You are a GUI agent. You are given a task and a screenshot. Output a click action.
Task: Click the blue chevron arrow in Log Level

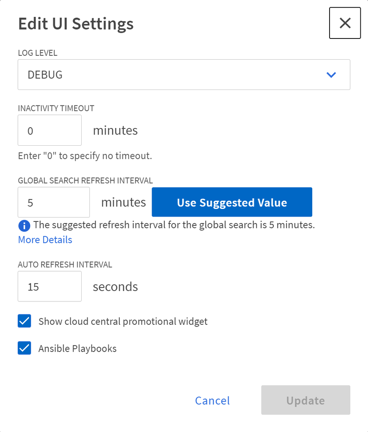331,75
